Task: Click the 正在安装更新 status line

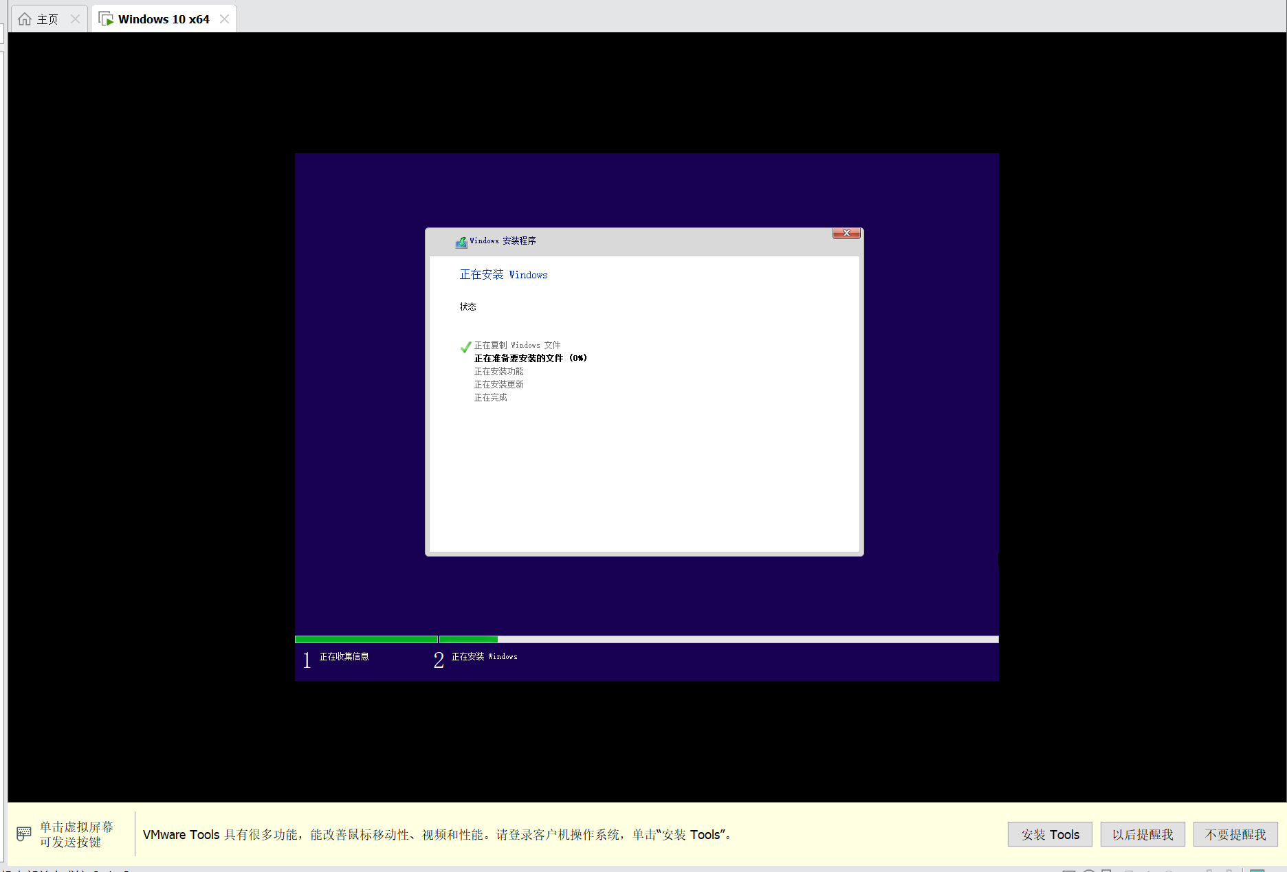Action: click(498, 384)
